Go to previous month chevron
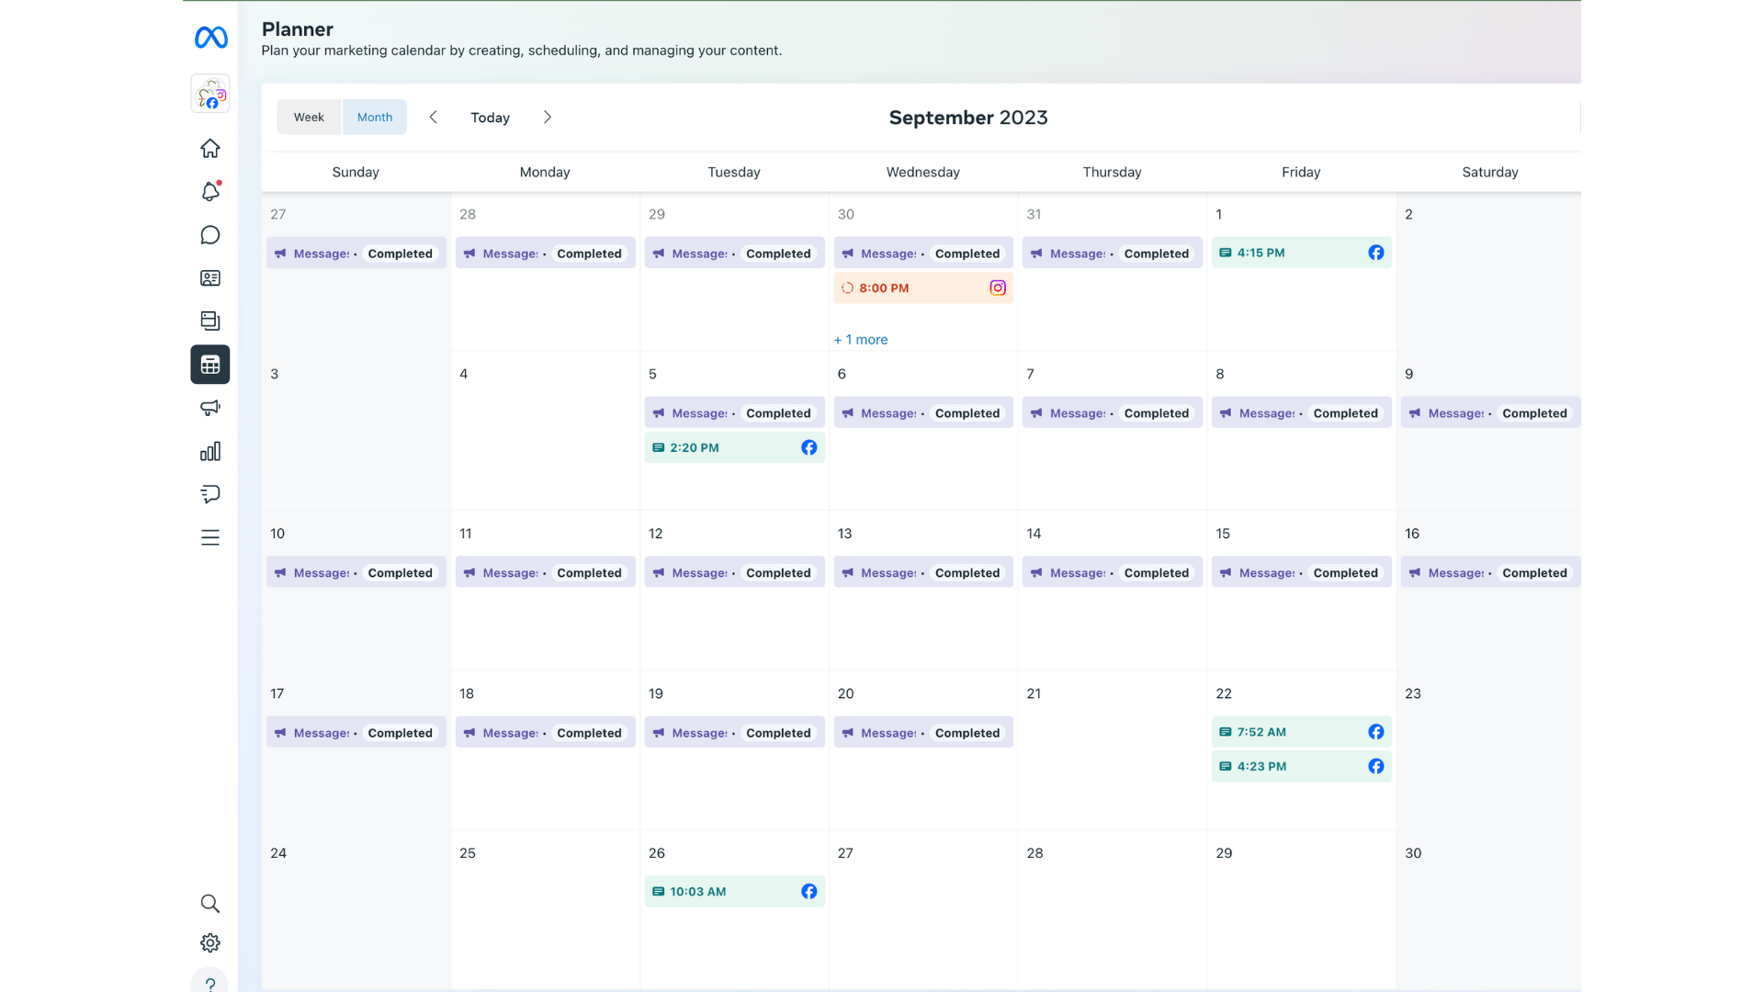 point(434,118)
